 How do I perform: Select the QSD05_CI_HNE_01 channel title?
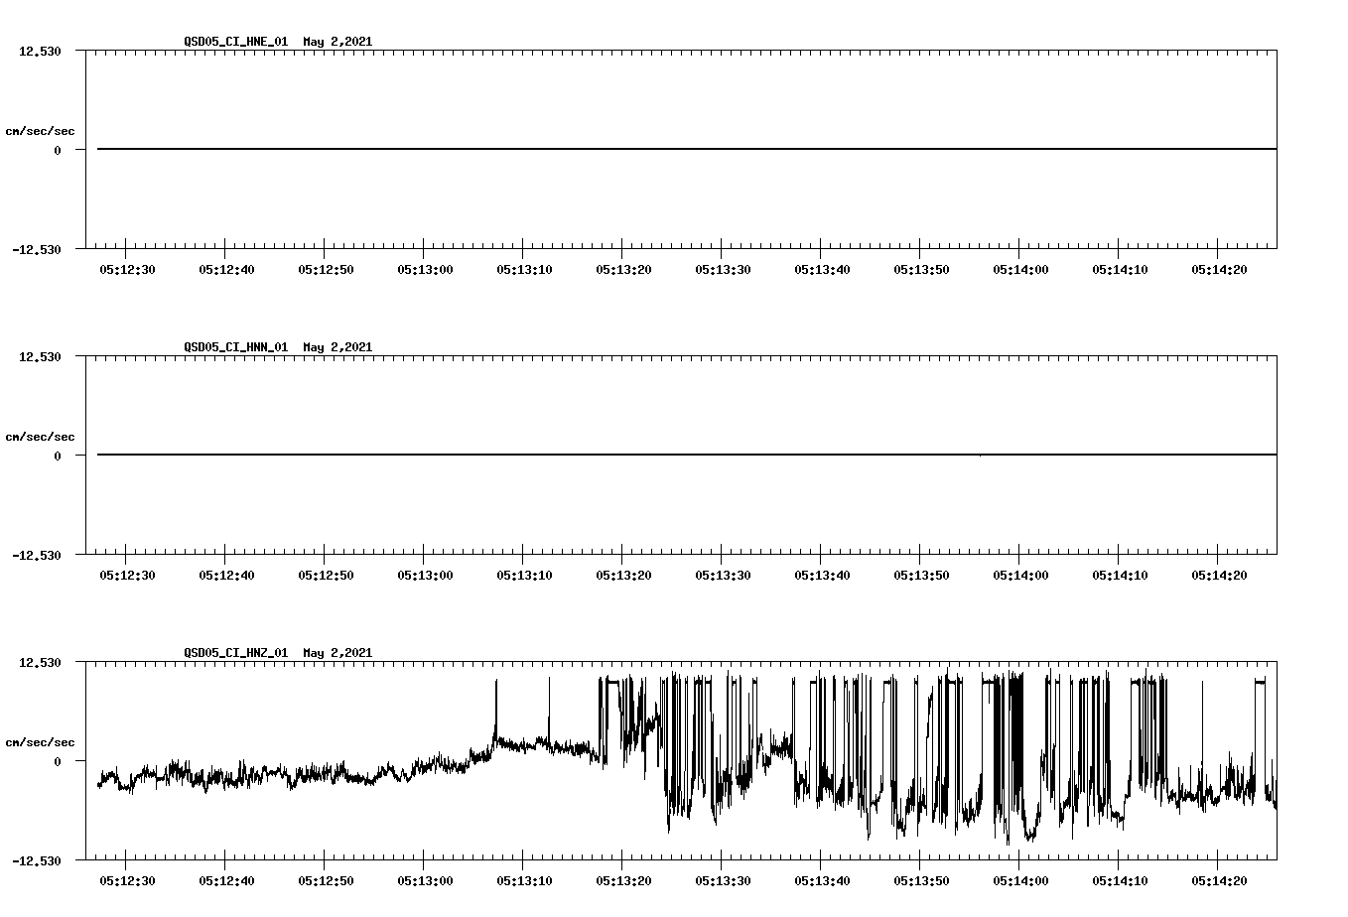pos(236,42)
